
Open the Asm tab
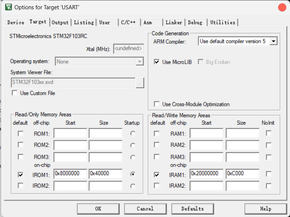coord(151,23)
